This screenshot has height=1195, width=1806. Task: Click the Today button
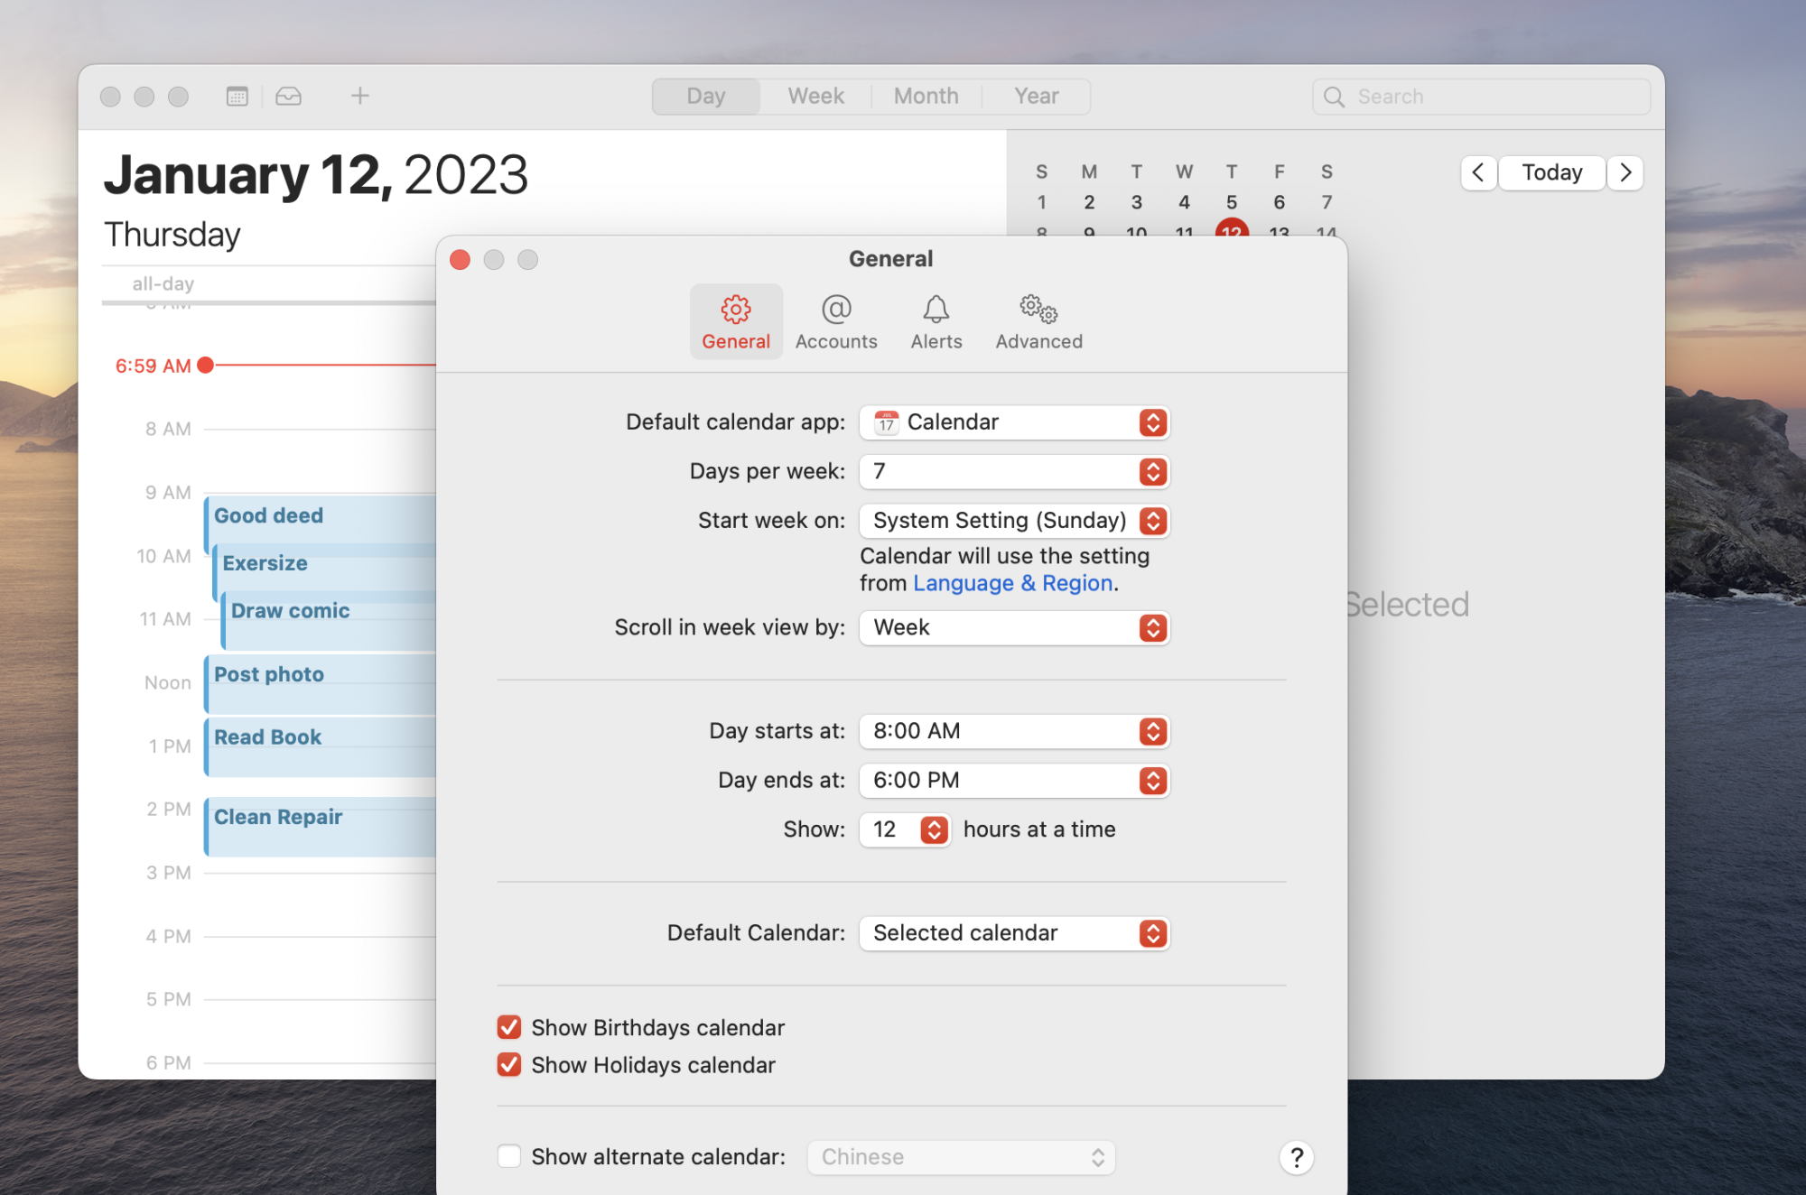(x=1551, y=172)
